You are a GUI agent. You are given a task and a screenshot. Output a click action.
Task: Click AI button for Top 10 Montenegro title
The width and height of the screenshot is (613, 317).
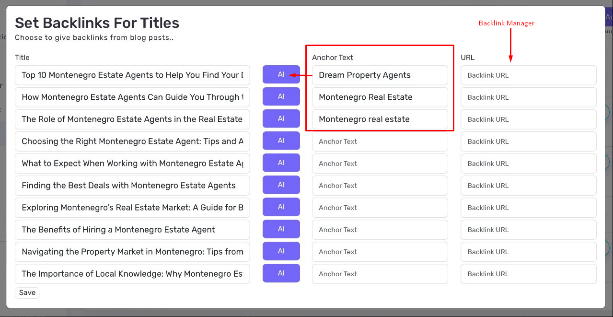click(281, 75)
